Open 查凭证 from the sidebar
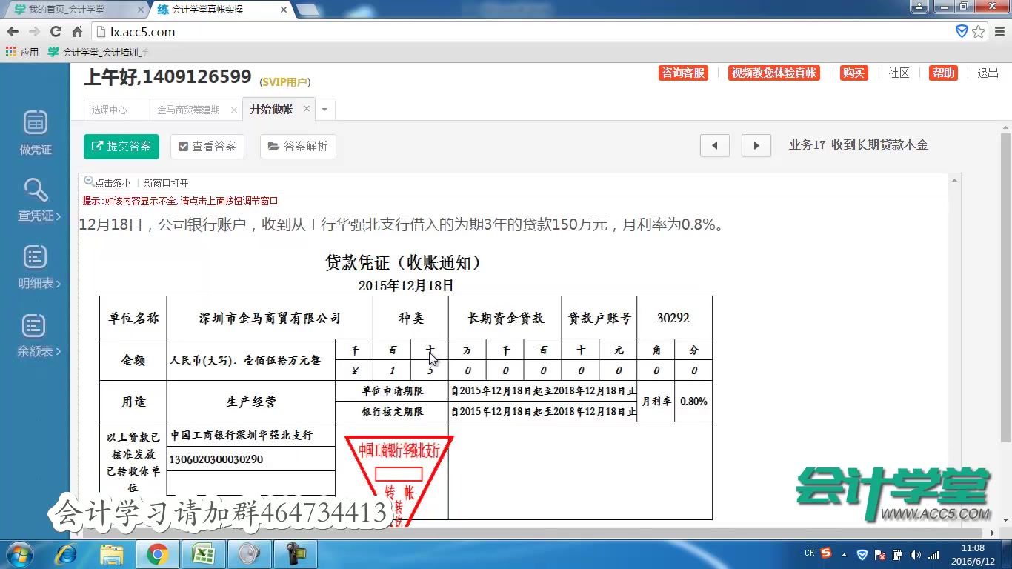The height and width of the screenshot is (569, 1012). 34,200
